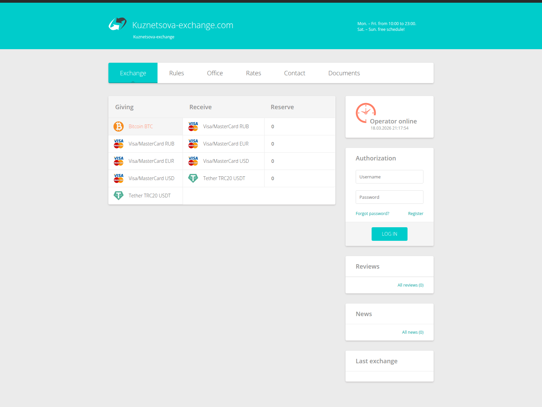Click the Last exchange panel heading
542x407 pixels.
pos(377,361)
